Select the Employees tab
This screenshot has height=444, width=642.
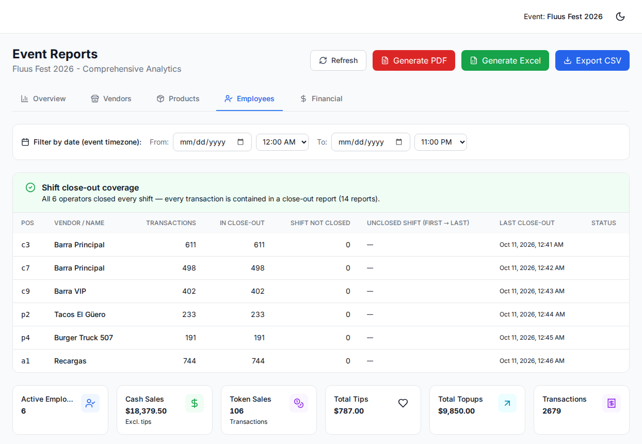[249, 99]
